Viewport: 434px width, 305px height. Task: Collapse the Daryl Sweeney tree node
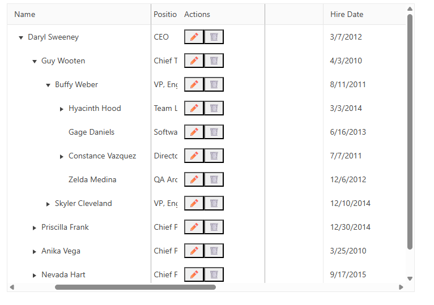(x=21, y=37)
